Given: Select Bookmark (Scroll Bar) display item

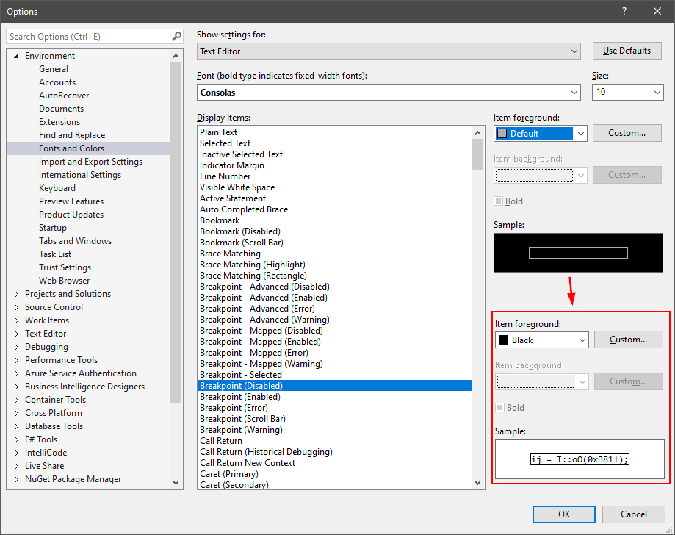Looking at the screenshot, I should (242, 243).
